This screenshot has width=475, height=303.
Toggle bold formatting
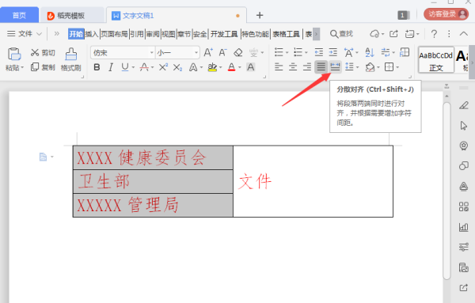click(x=97, y=67)
